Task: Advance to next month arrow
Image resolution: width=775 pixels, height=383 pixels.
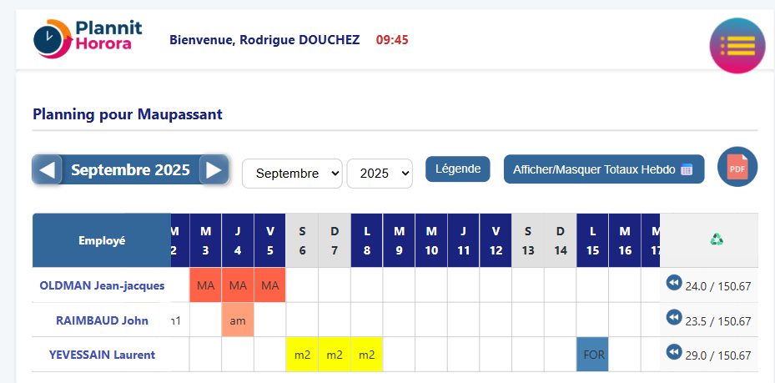Action: (x=214, y=170)
